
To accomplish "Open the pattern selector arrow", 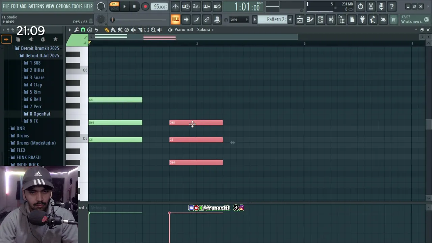I will pyautogui.click(x=255, y=20).
